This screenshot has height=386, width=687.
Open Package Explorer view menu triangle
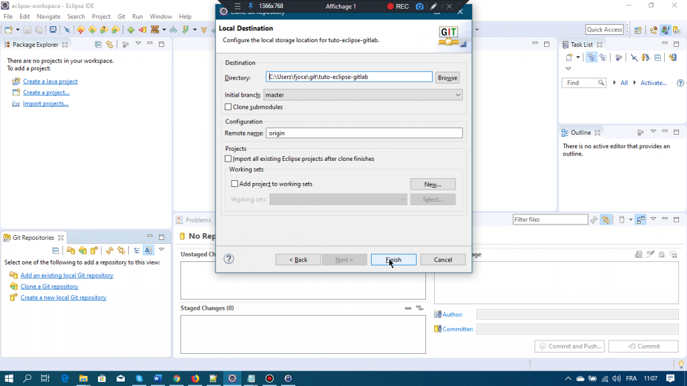(x=138, y=44)
